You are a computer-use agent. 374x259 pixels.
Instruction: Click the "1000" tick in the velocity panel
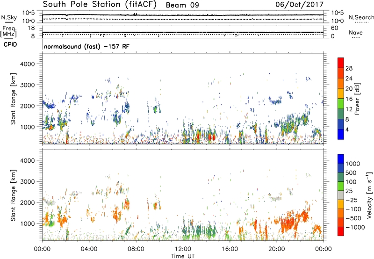tap(28, 223)
